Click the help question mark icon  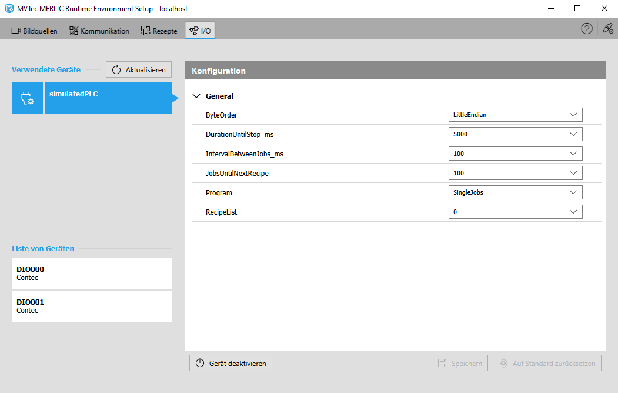[586, 29]
